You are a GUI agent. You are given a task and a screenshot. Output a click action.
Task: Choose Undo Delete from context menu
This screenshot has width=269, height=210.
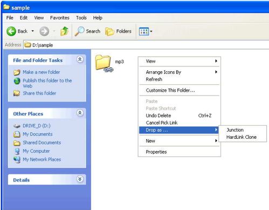(x=179, y=116)
